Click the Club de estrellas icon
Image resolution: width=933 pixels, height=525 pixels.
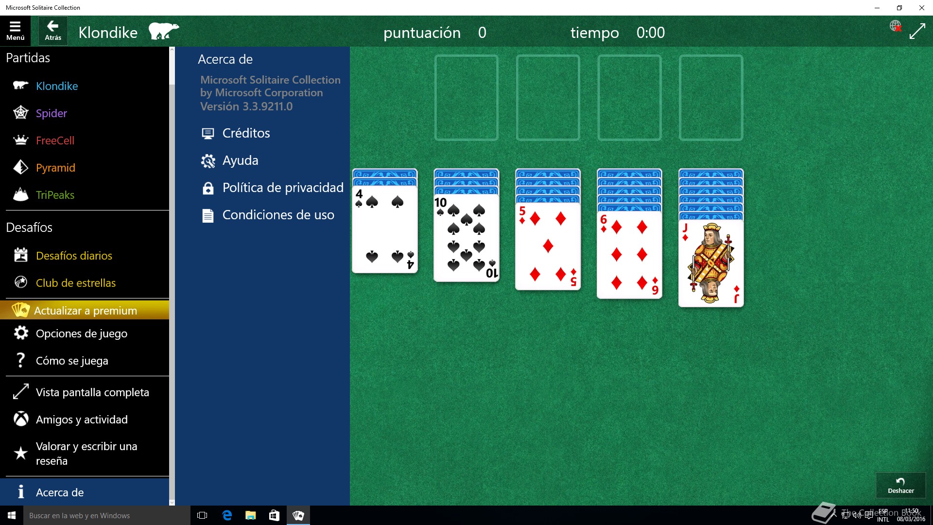20,282
